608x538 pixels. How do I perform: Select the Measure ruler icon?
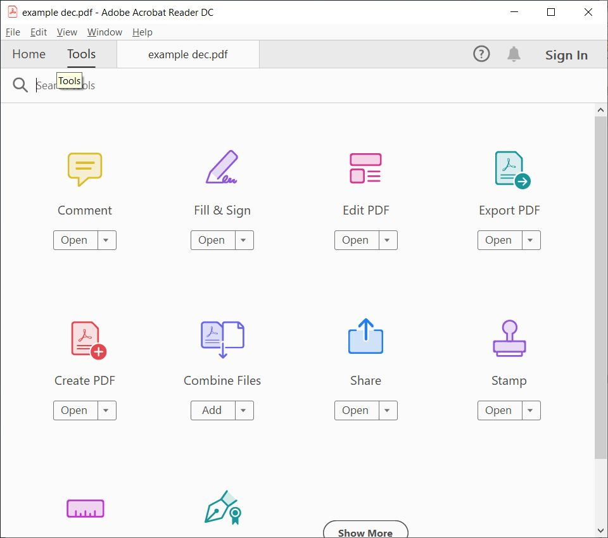[85, 508]
